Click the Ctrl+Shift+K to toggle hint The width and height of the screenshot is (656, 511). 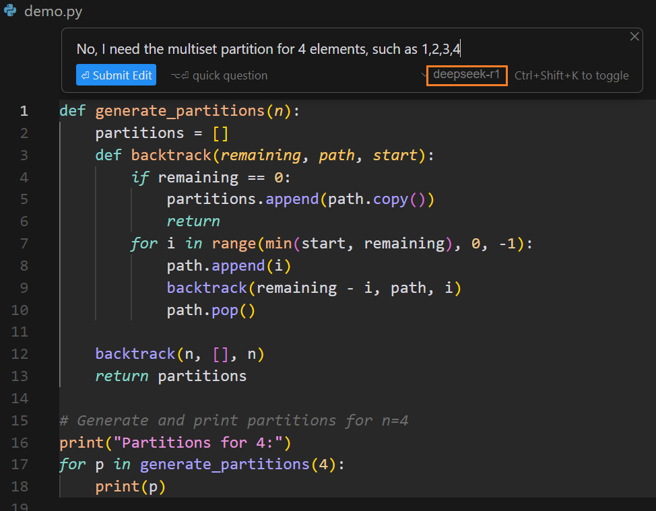(572, 75)
